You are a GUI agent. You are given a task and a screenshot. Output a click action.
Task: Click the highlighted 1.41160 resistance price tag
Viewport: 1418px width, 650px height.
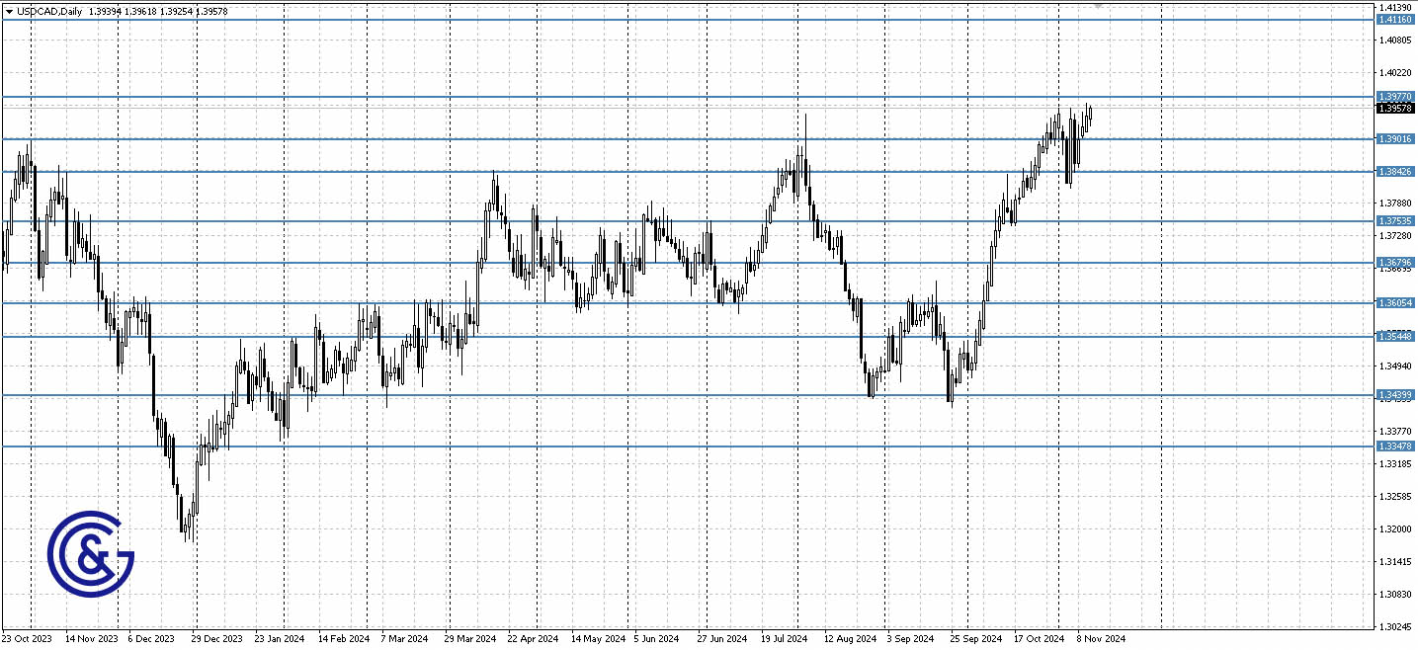1394,18
